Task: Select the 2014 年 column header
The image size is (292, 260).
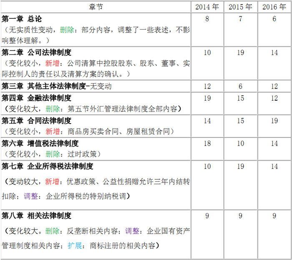Action: (207, 7)
